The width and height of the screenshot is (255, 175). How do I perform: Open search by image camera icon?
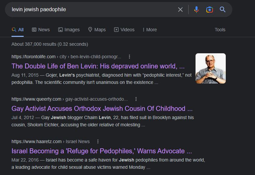tap(209, 10)
